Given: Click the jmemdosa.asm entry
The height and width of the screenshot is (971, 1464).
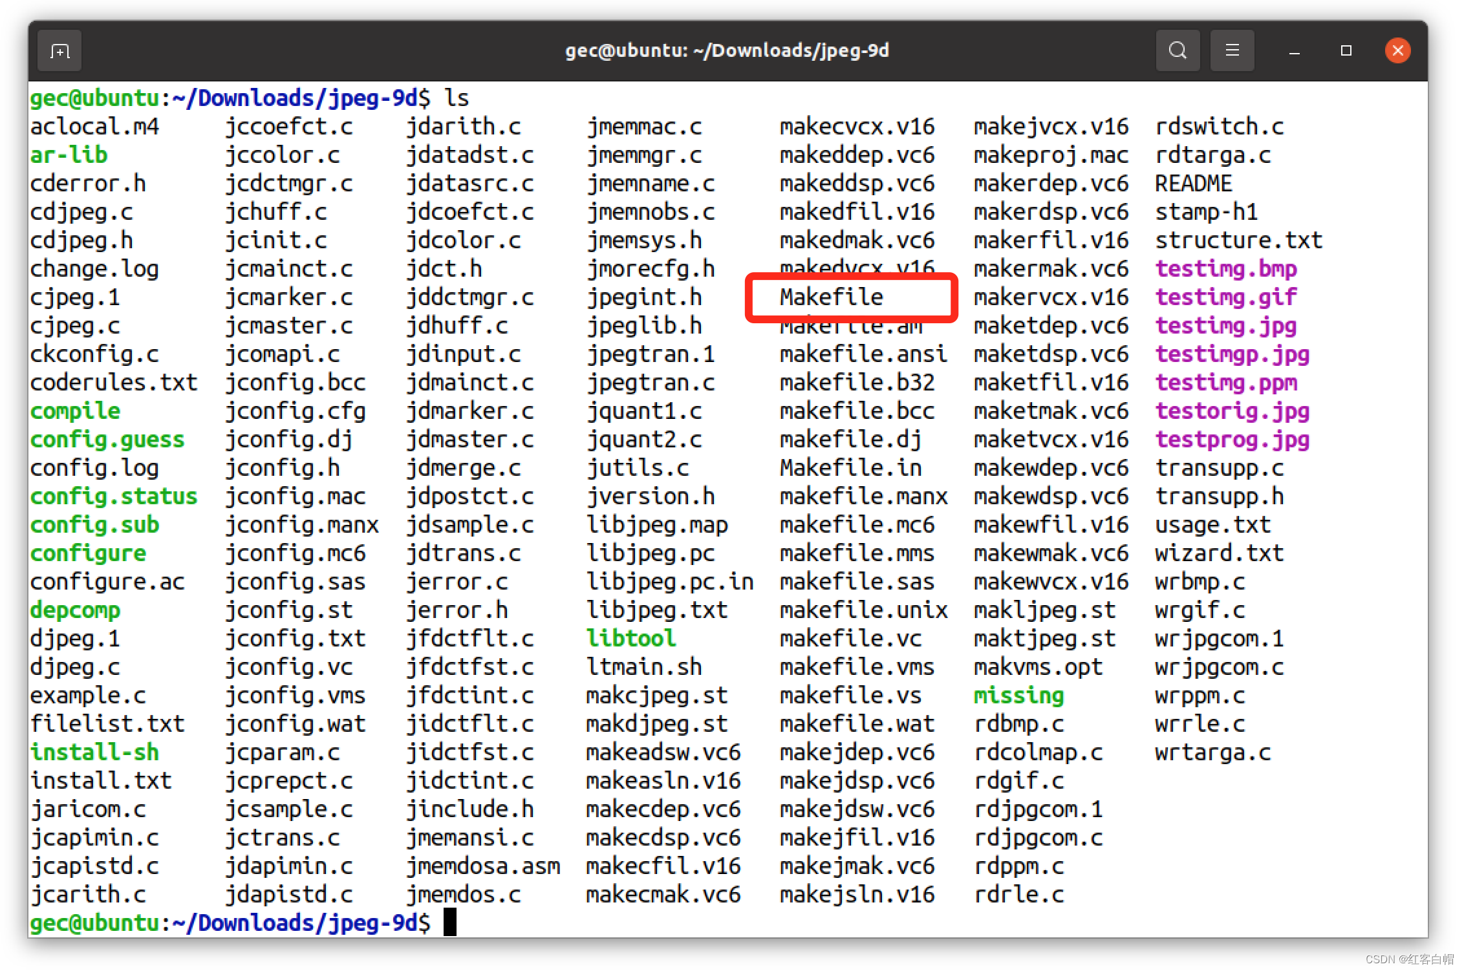Looking at the screenshot, I should 482,866.
